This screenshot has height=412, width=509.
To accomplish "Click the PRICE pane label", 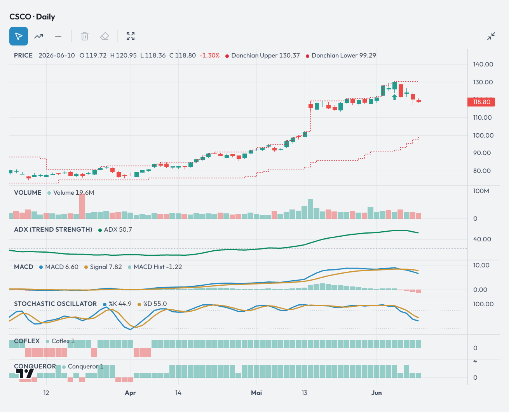I will click(x=23, y=55).
